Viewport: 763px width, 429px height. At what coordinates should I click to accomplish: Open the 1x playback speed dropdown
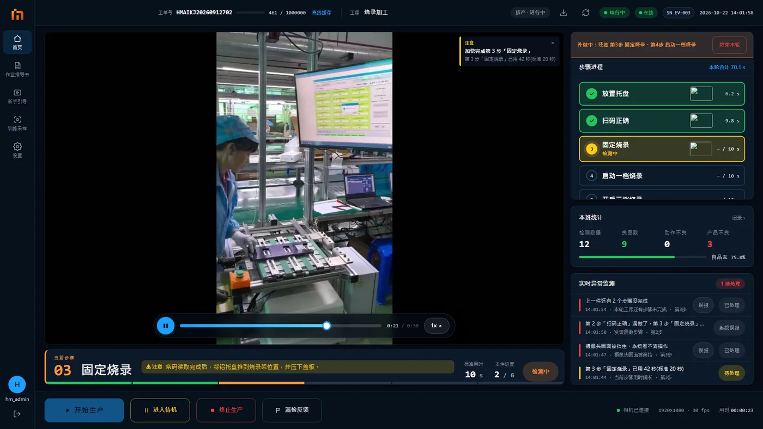pos(437,326)
